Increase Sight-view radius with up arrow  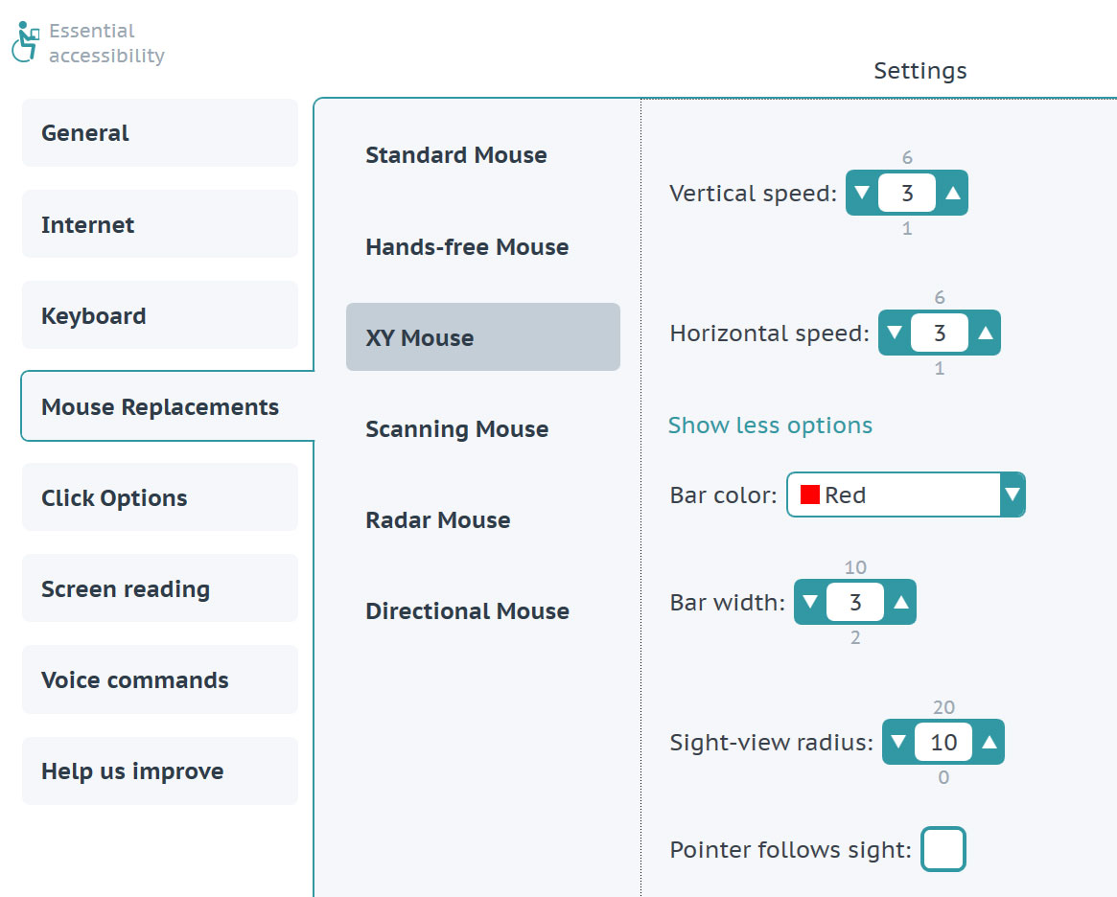(989, 742)
